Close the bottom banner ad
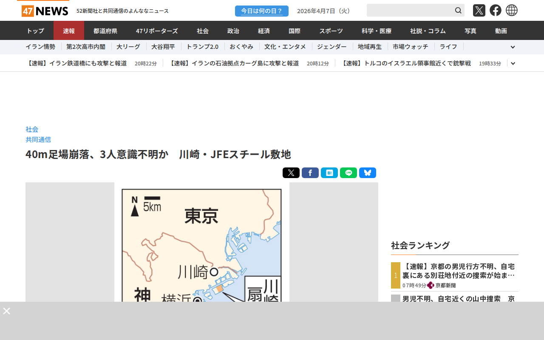This screenshot has width=544, height=340. pos(6,311)
